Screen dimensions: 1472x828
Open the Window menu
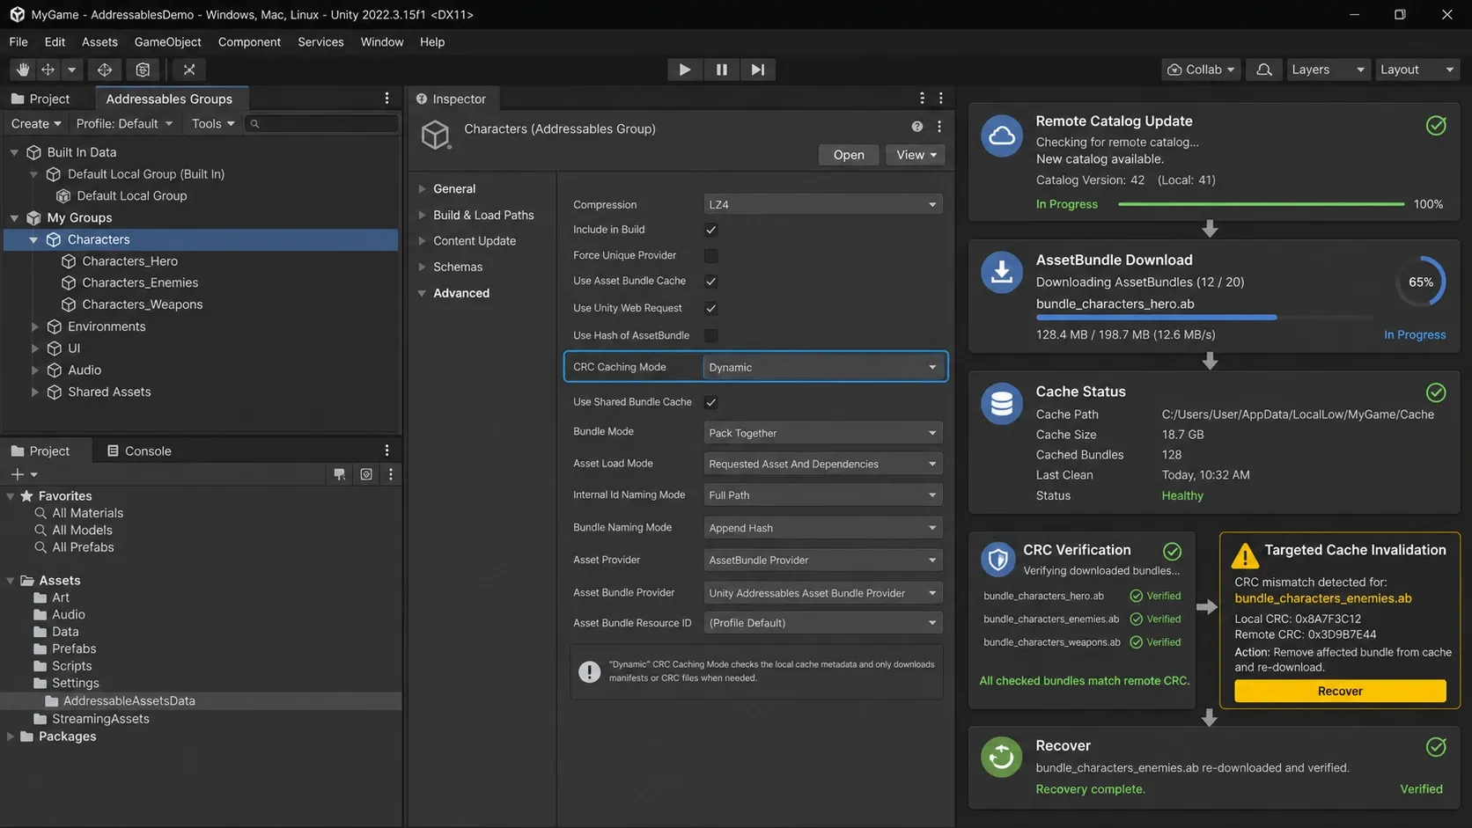pos(382,41)
